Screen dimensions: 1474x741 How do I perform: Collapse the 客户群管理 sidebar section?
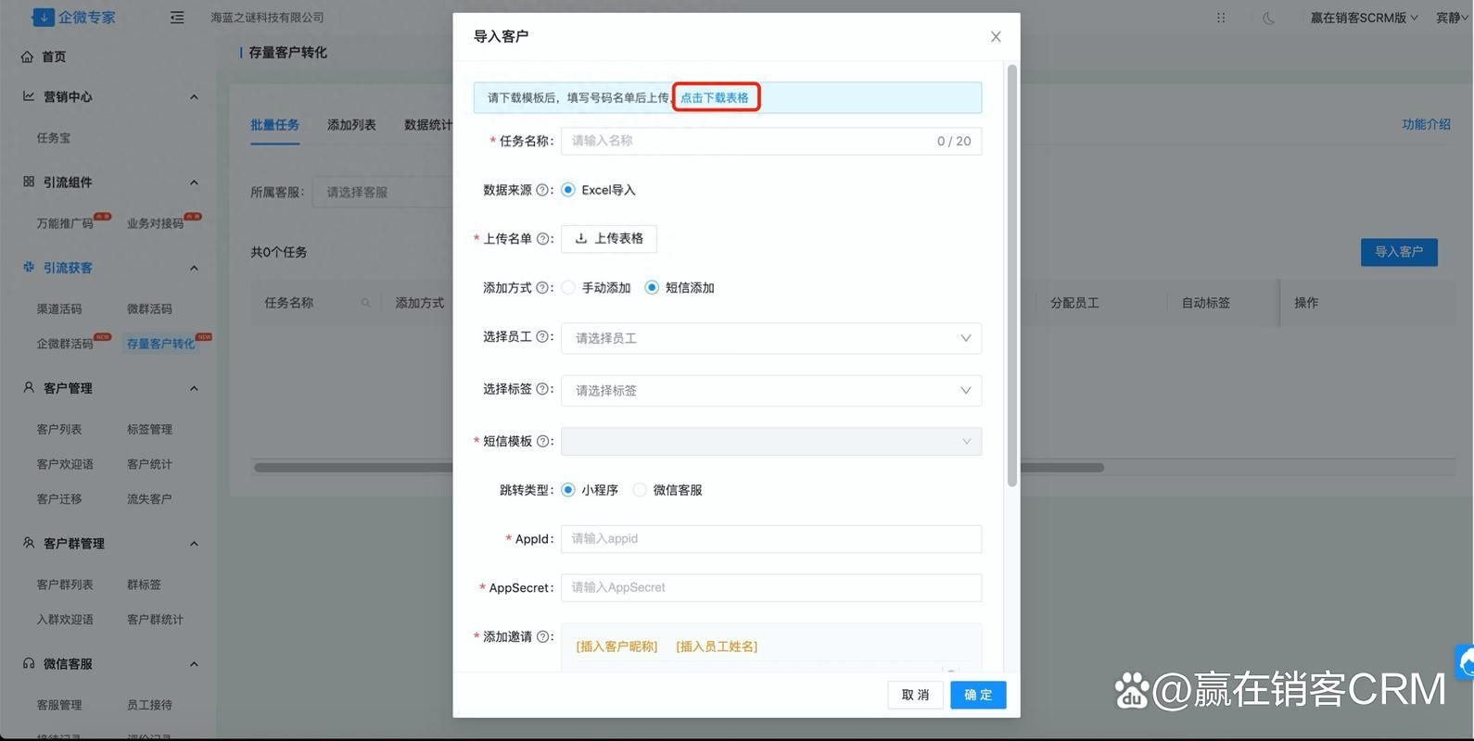194,544
